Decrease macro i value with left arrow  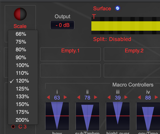click(x=48, y=97)
